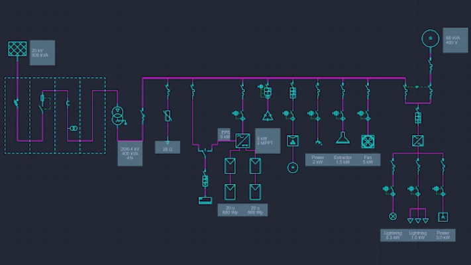This screenshot has height=265, width=471.
Task: Click the 20/0.4 kV 400 kVA transformer label
Action: [130, 154]
